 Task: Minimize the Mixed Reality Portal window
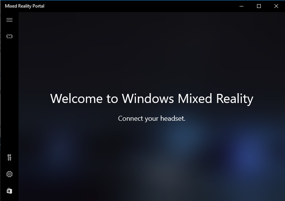tap(241, 6)
